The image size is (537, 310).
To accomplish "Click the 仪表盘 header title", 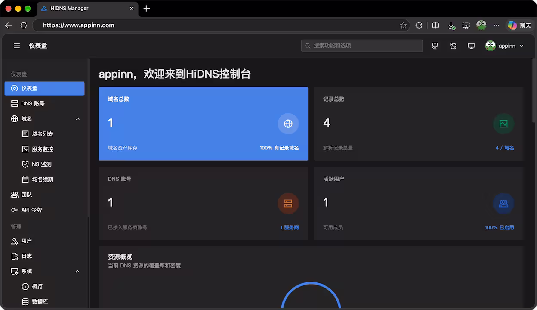I will 38,46.
